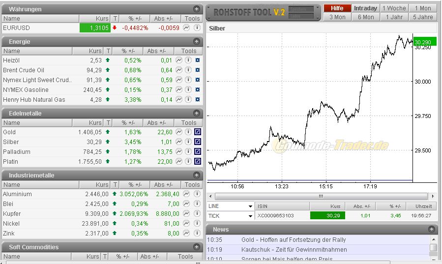Click the blue trade icon for Palladium

pyautogui.click(x=197, y=152)
